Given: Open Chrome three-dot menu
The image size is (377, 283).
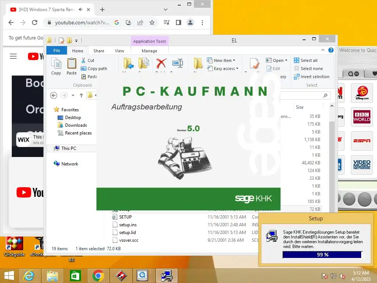Looking at the screenshot, I should point(202,22).
